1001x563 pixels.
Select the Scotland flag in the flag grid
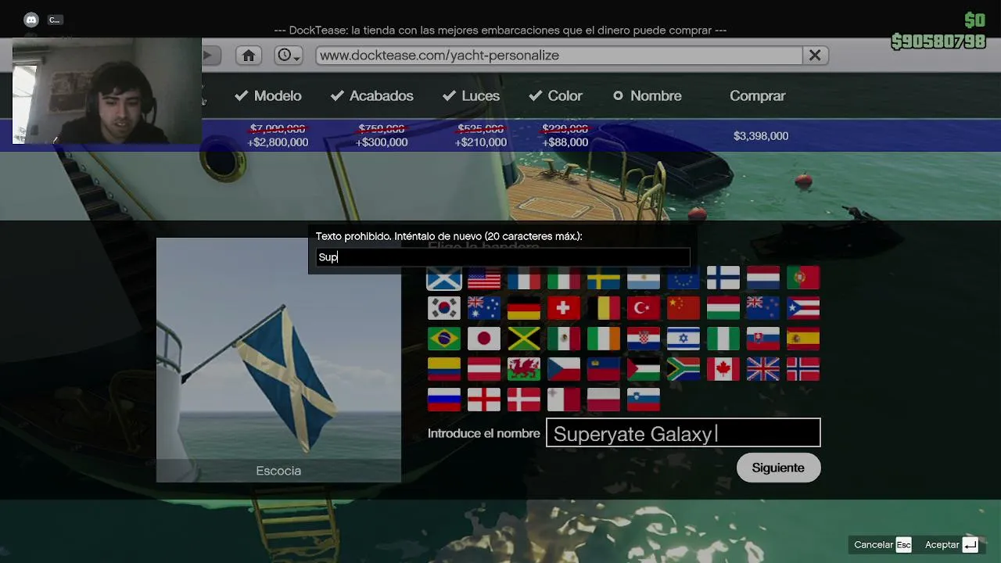pyautogui.click(x=444, y=278)
